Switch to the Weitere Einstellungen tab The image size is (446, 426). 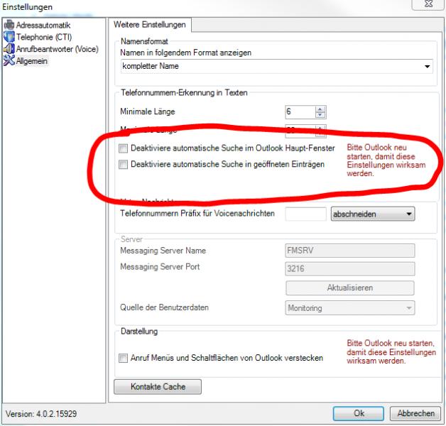(x=150, y=25)
